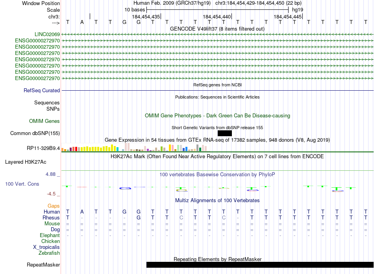Click the RefSeq Curated horizontal gene line
The image size is (374, 274).
point(217,90)
